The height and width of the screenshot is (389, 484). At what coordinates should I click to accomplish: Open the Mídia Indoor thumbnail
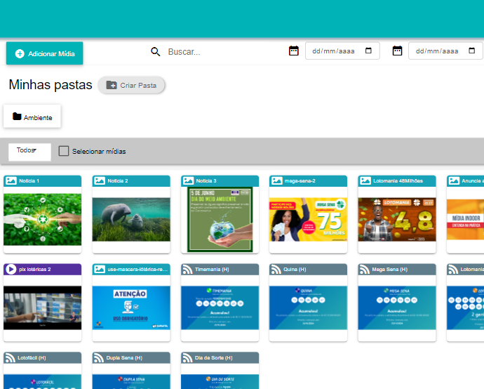point(466,219)
